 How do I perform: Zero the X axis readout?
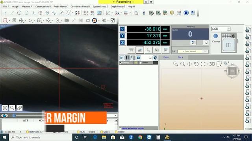pos(122,29)
